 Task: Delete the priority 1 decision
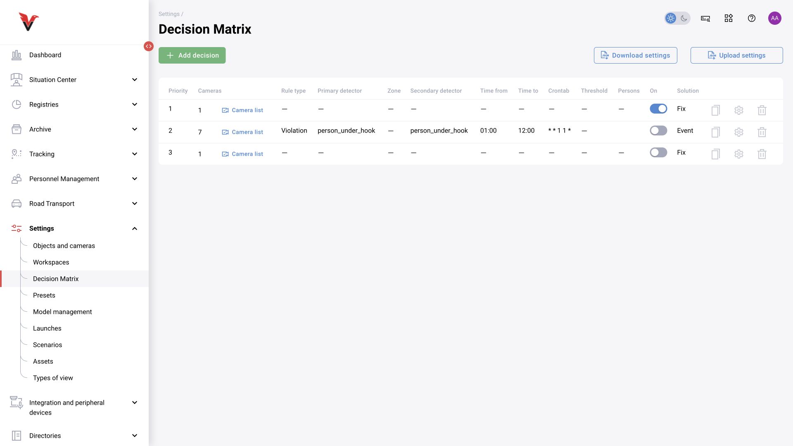[762, 110]
